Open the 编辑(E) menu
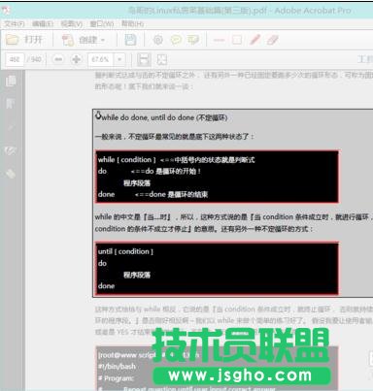373x391 pixels. click(x=43, y=23)
